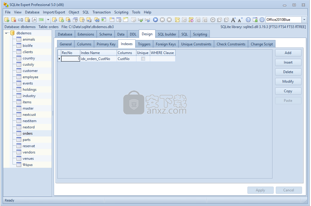Open the Transaction menu
The image size is (311, 206).
(x=101, y=12)
